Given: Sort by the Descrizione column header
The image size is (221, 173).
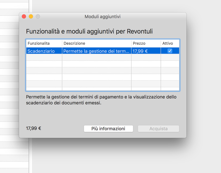Looking at the screenshot, I should click(x=97, y=43).
